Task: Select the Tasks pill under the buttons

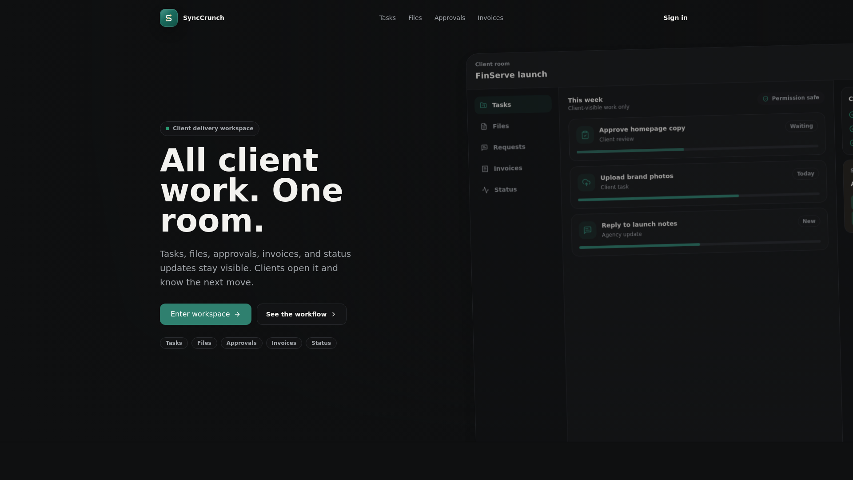Action: click(x=174, y=343)
